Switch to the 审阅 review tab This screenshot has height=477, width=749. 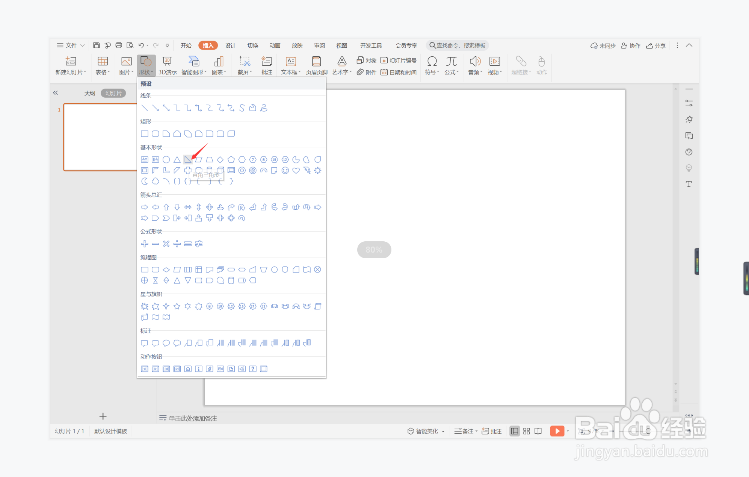[x=319, y=45]
